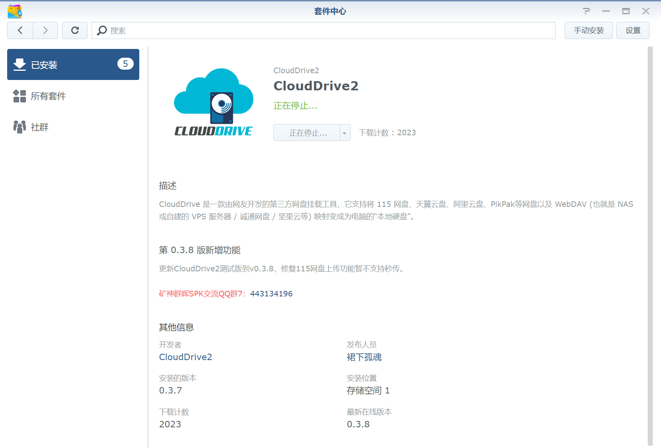Click the 第 0.3.8 版新增功能 heading
The image size is (661, 448).
point(200,250)
